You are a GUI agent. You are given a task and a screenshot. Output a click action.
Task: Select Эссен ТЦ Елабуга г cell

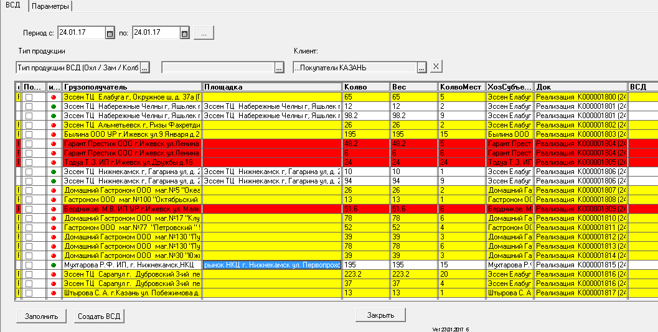(132, 97)
